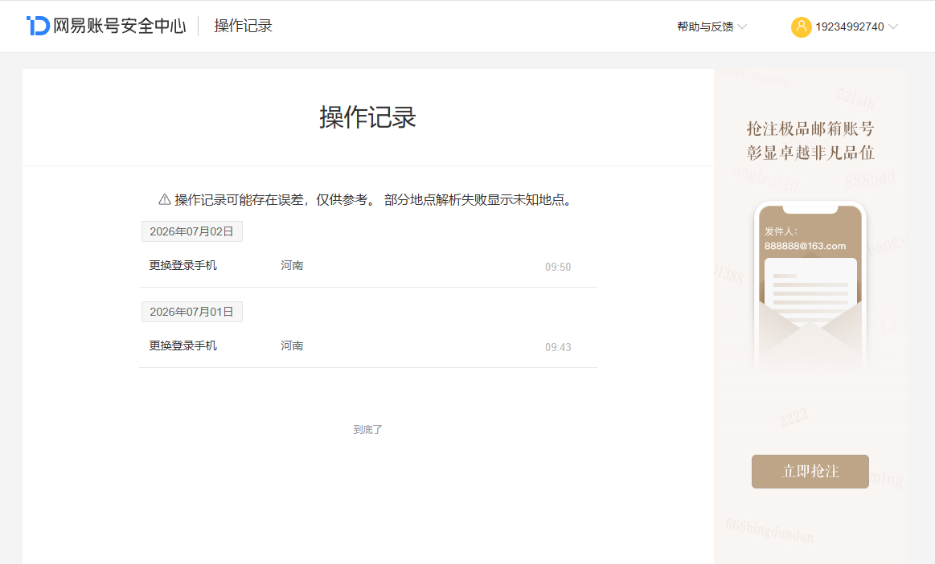935x564 pixels.
Task: Expand the chevron next to 19234992740
Action: (892, 27)
